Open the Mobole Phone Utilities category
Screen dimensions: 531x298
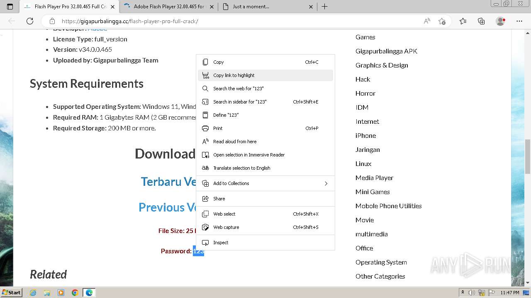[x=389, y=206]
